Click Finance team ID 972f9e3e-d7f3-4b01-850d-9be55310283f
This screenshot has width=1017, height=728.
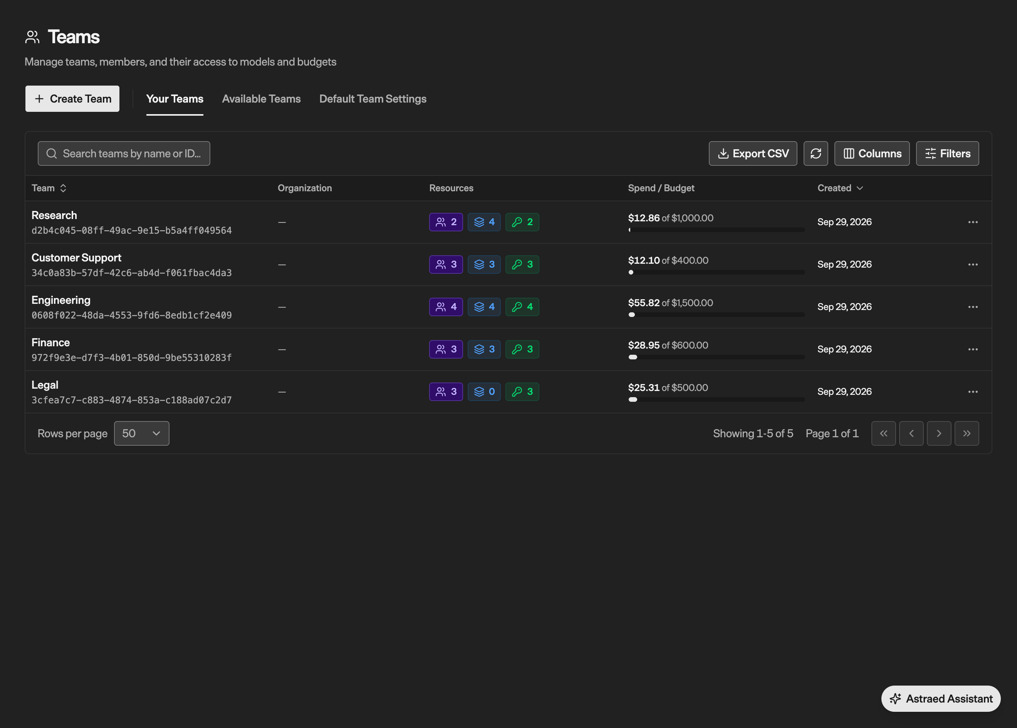132,358
